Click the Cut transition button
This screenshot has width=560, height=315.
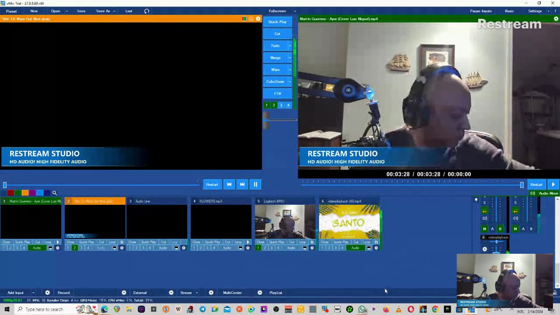(x=277, y=34)
